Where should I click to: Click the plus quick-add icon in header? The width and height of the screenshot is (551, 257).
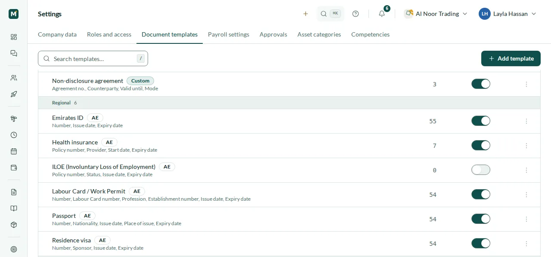(x=306, y=14)
